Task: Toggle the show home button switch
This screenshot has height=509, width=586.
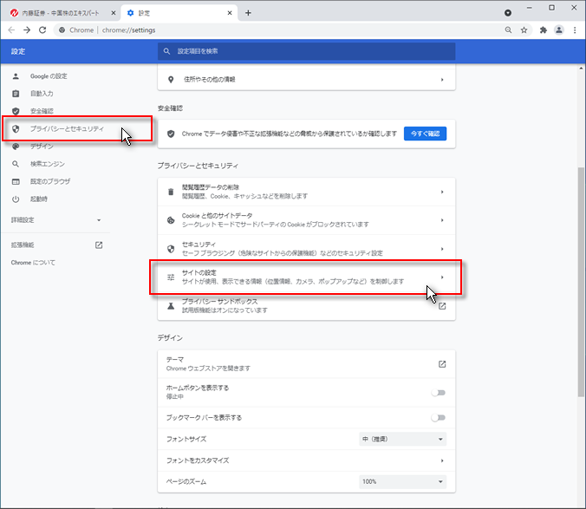Action: coord(439,393)
